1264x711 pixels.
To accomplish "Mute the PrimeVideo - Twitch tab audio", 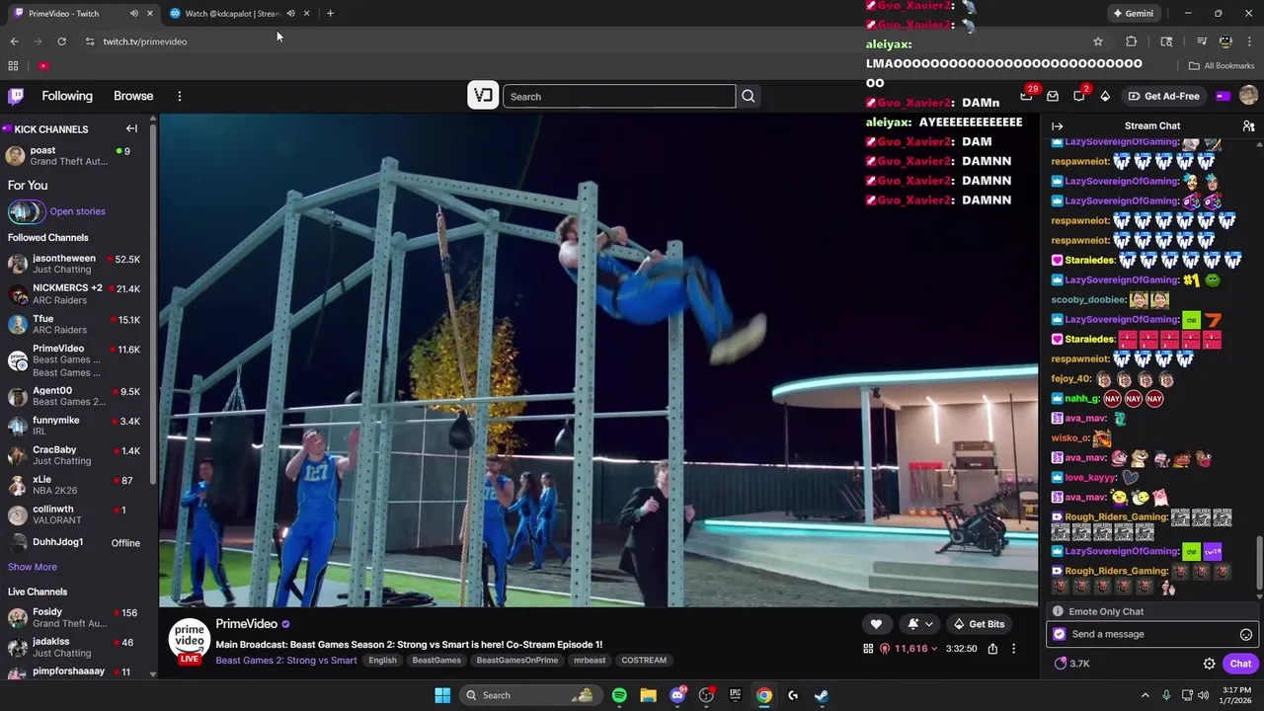I will click(134, 14).
